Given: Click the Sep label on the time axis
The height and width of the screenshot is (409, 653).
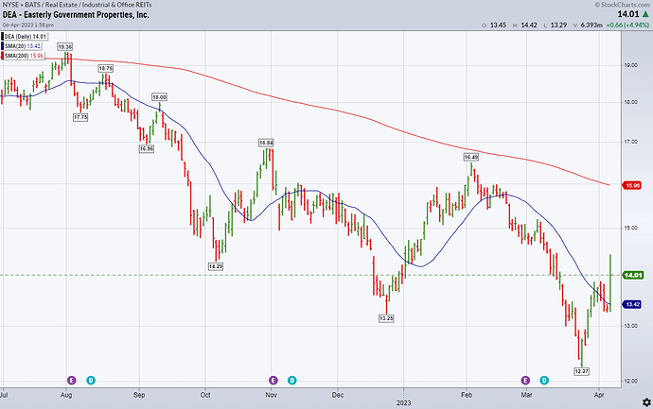Looking at the screenshot, I should coord(139,395).
